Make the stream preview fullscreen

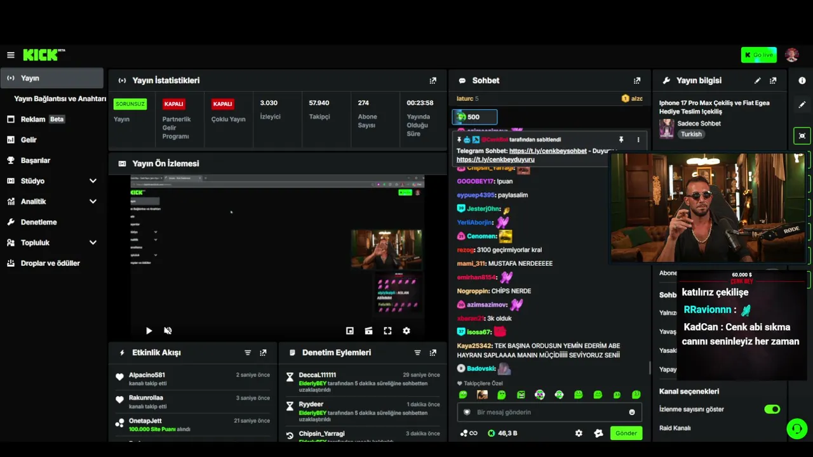[x=387, y=331]
